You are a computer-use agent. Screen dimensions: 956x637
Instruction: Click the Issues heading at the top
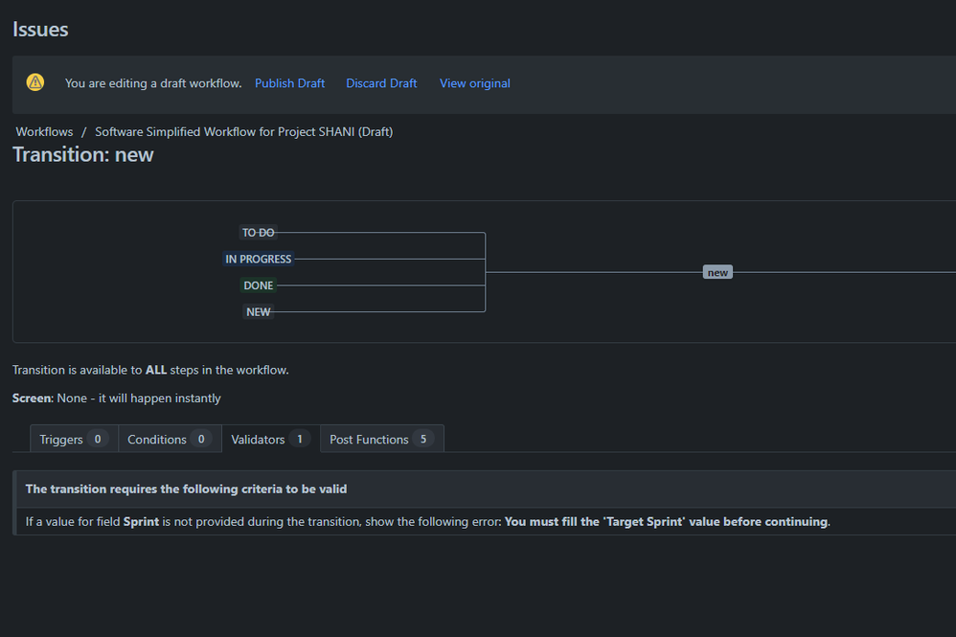click(x=39, y=29)
